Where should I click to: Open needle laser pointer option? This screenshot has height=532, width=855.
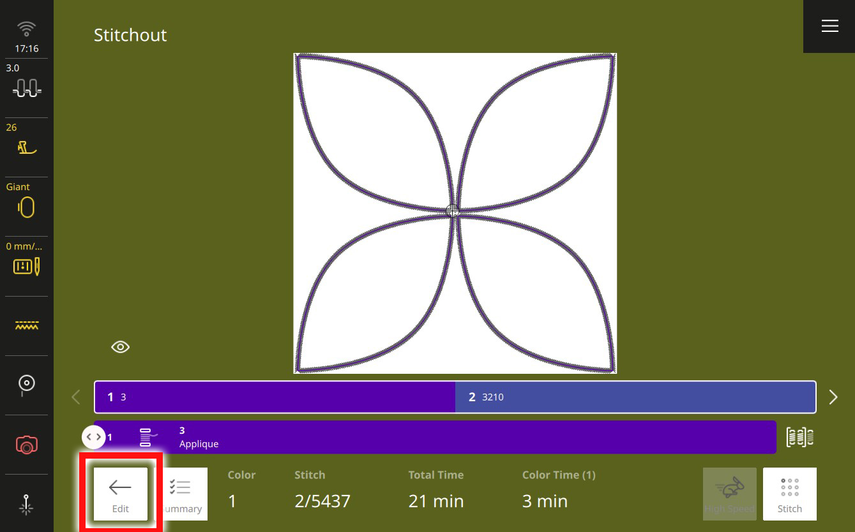click(x=26, y=504)
